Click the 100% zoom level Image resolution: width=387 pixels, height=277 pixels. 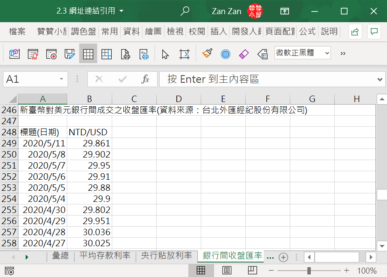(x=367, y=271)
